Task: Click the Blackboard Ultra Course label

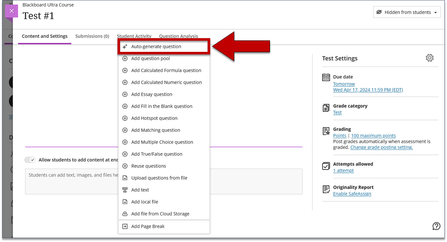Action: tap(48, 5)
